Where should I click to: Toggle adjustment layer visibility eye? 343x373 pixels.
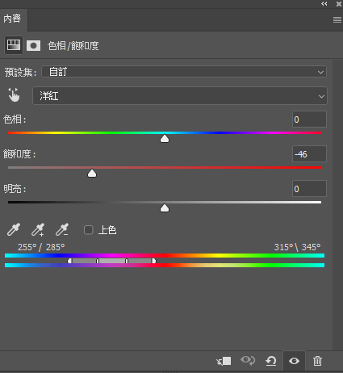294,361
